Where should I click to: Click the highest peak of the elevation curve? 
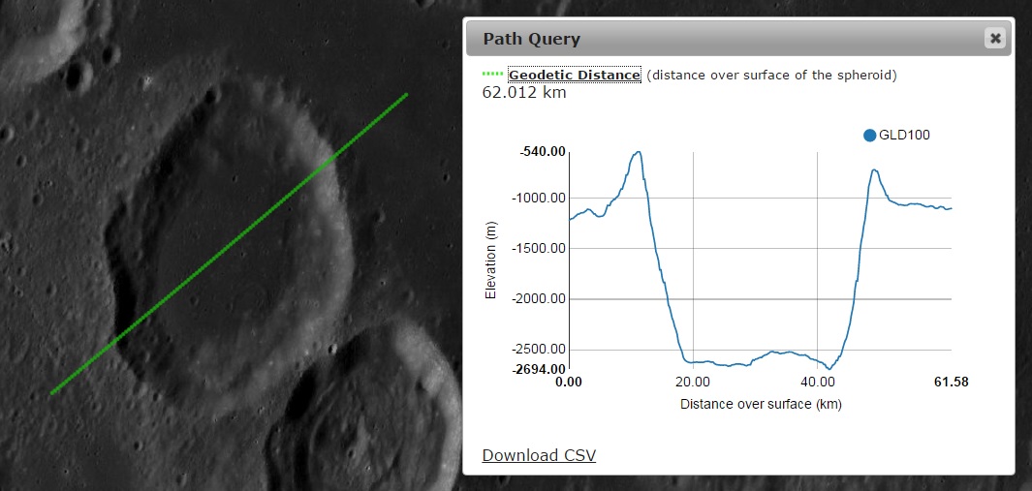point(638,152)
